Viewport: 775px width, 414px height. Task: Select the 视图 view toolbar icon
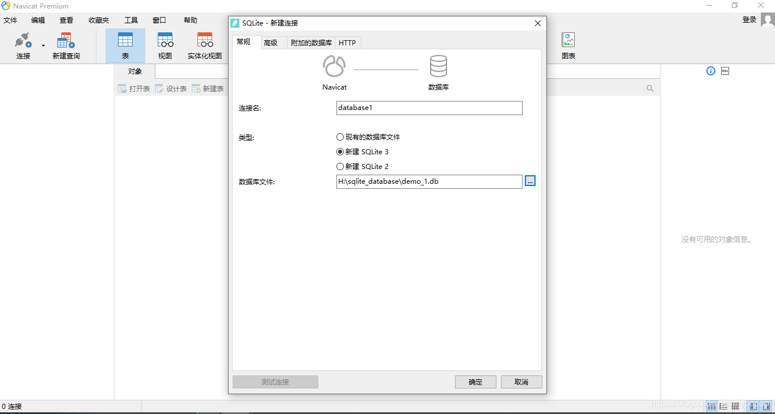(x=165, y=40)
